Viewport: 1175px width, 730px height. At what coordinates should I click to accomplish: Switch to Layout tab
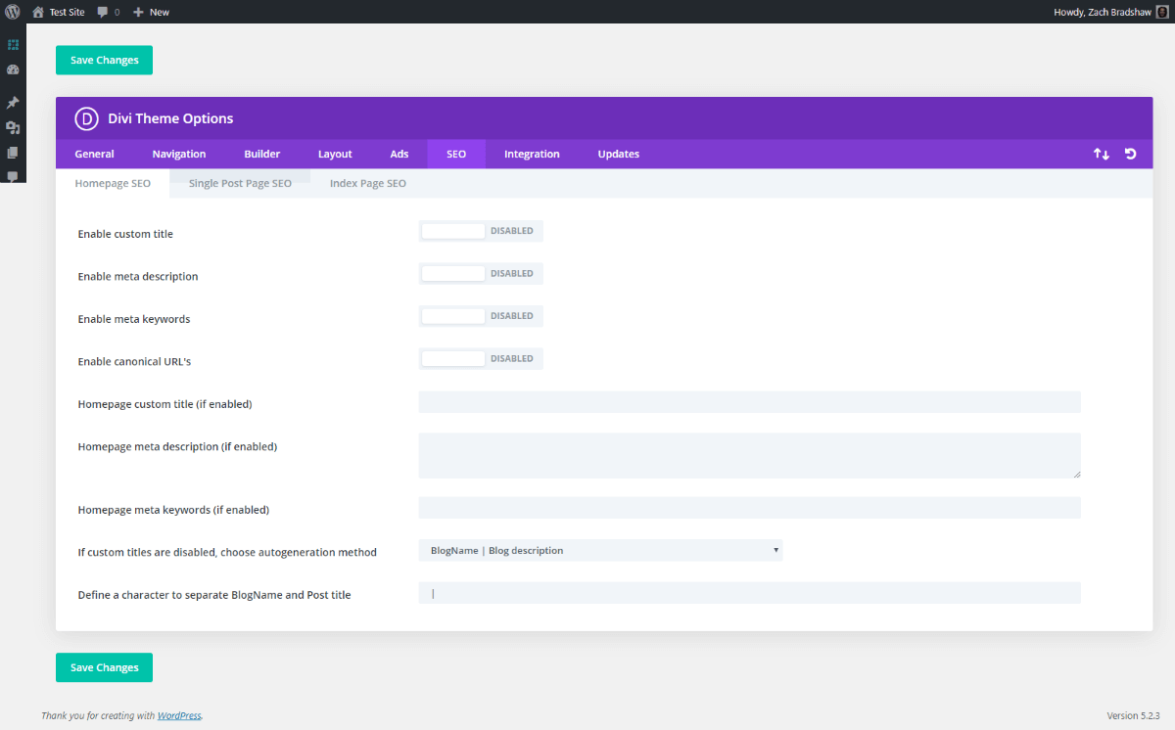point(335,154)
